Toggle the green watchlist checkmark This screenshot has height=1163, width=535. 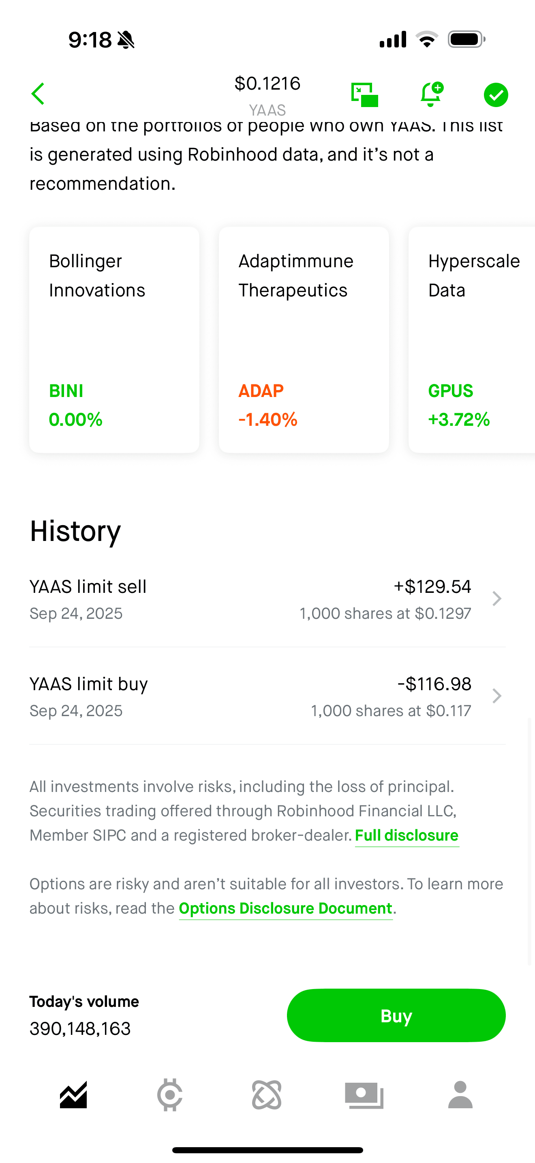pyautogui.click(x=496, y=95)
